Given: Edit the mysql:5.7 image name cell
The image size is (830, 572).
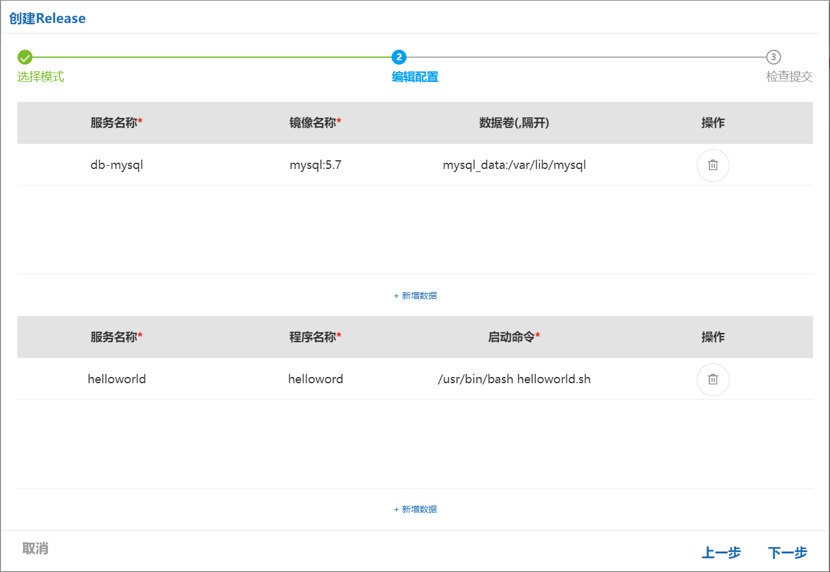Looking at the screenshot, I should tap(316, 165).
